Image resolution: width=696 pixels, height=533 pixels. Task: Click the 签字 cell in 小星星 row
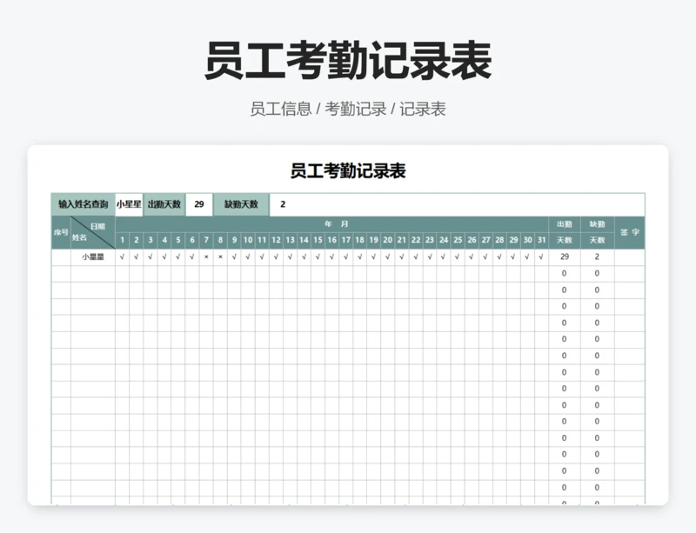coord(629,257)
